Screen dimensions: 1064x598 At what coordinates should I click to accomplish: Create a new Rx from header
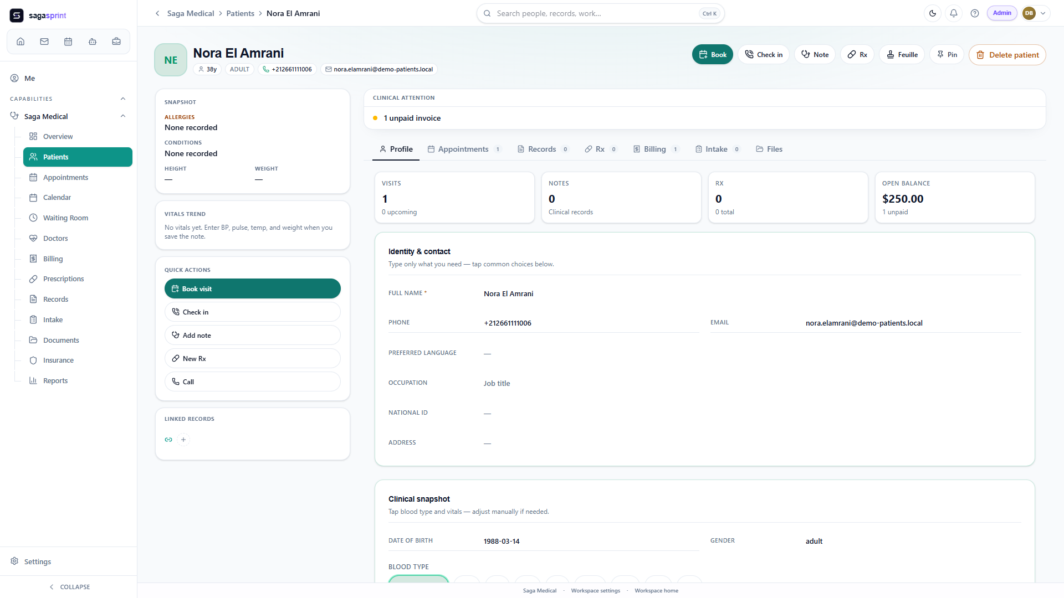(857, 54)
